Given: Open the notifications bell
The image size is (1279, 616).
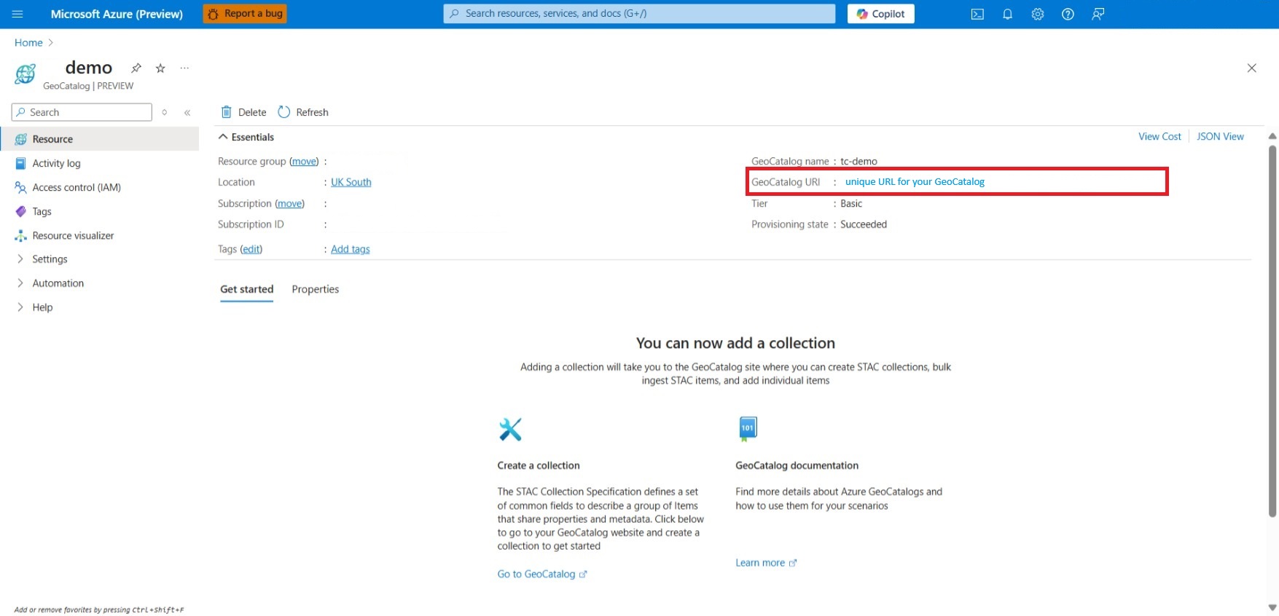Looking at the screenshot, I should [x=1007, y=14].
